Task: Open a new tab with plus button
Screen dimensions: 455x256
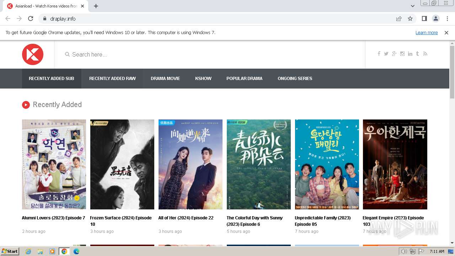Action: [96, 6]
